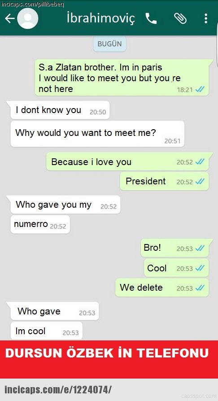Tap the BUGÜN date badge
This screenshot has height=401, width=218.
click(109, 44)
